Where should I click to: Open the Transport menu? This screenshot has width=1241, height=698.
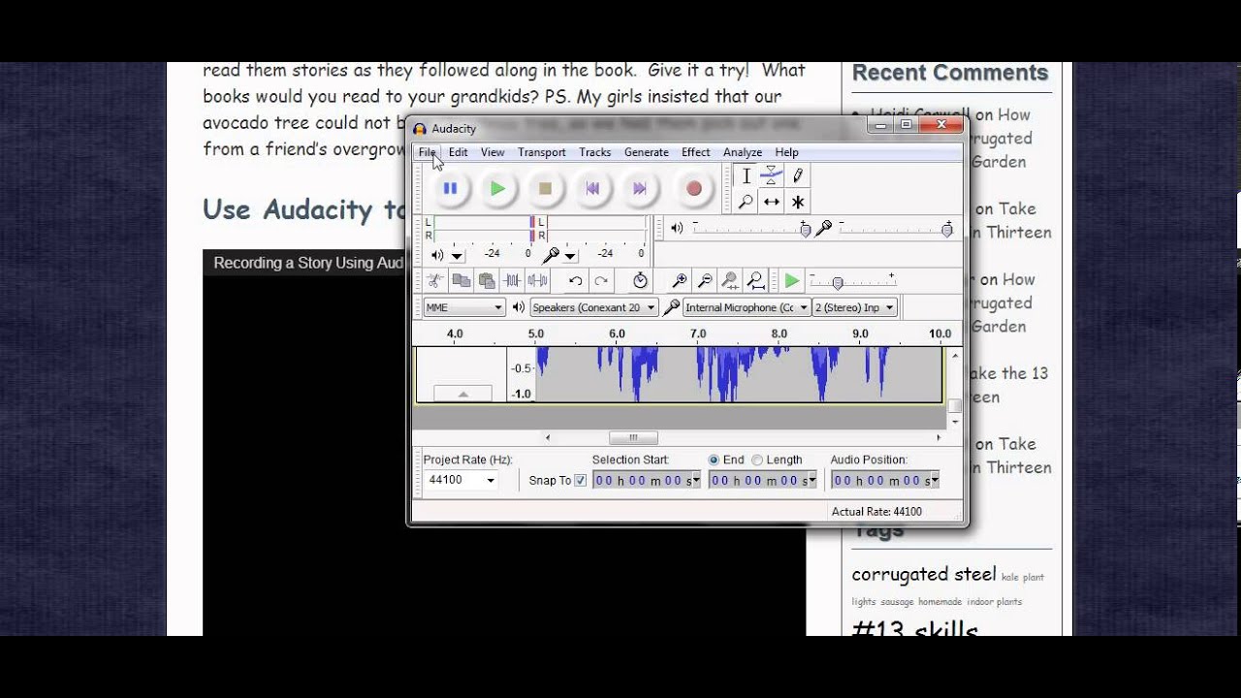(x=542, y=152)
